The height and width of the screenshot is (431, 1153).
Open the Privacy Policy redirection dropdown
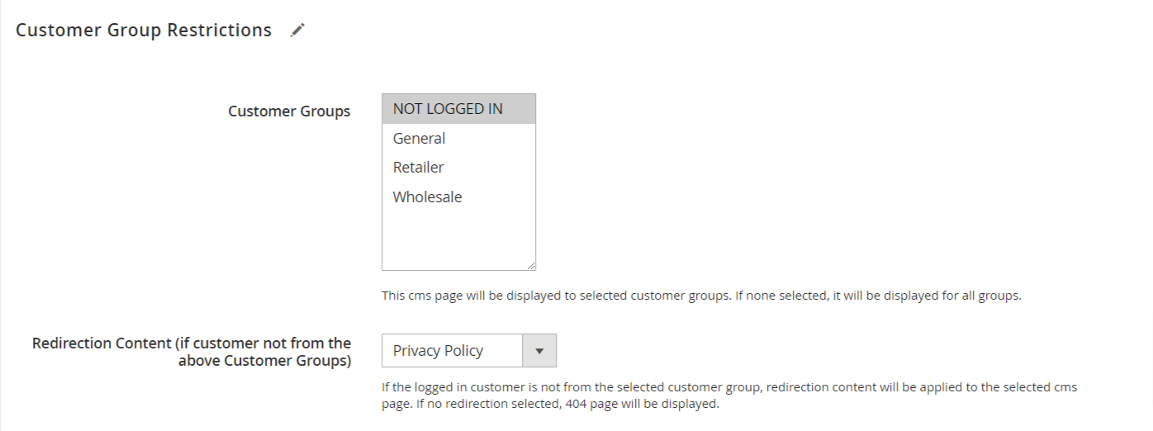(469, 350)
